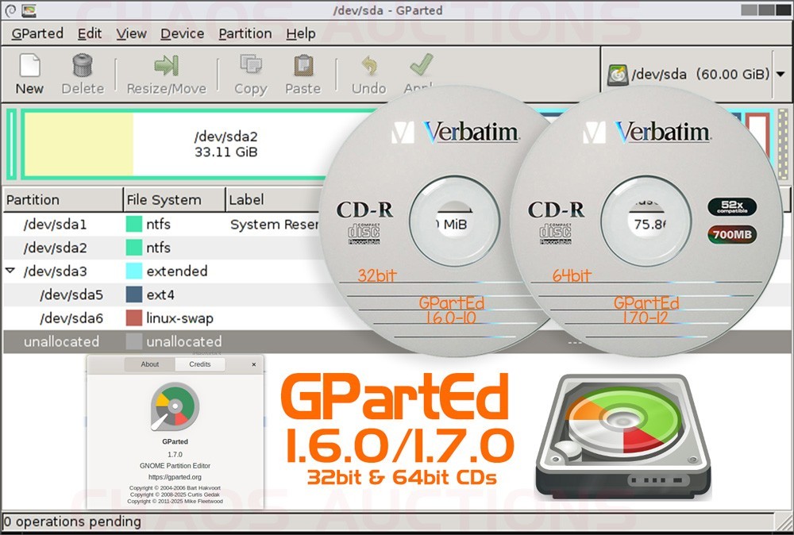
Task: Click the 'linux-swap' file system text
Action: point(179,318)
